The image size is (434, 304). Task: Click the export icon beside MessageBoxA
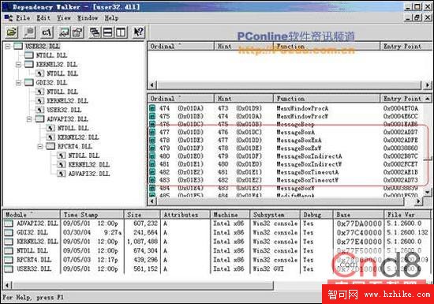click(152, 132)
